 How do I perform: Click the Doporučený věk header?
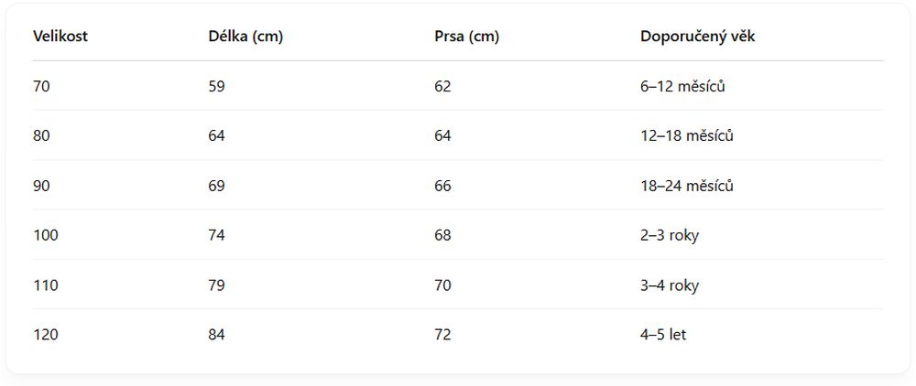coord(697,37)
